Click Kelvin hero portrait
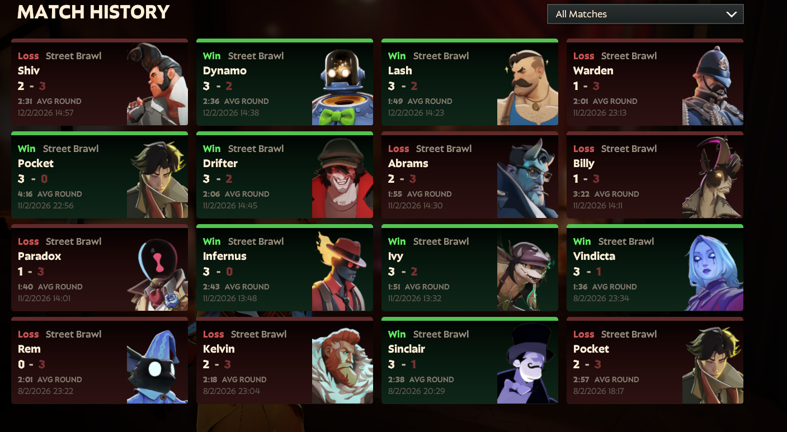Viewport: 787px width, 432px height. click(x=342, y=362)
